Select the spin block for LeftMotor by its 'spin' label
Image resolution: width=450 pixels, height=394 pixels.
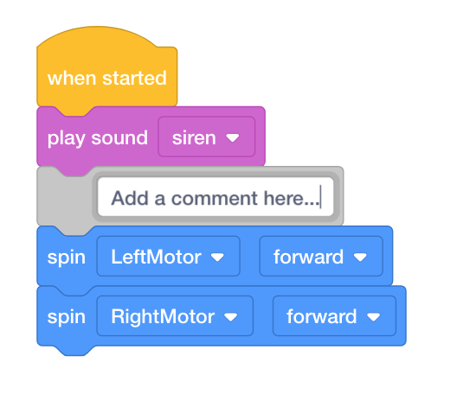point(67,257)
